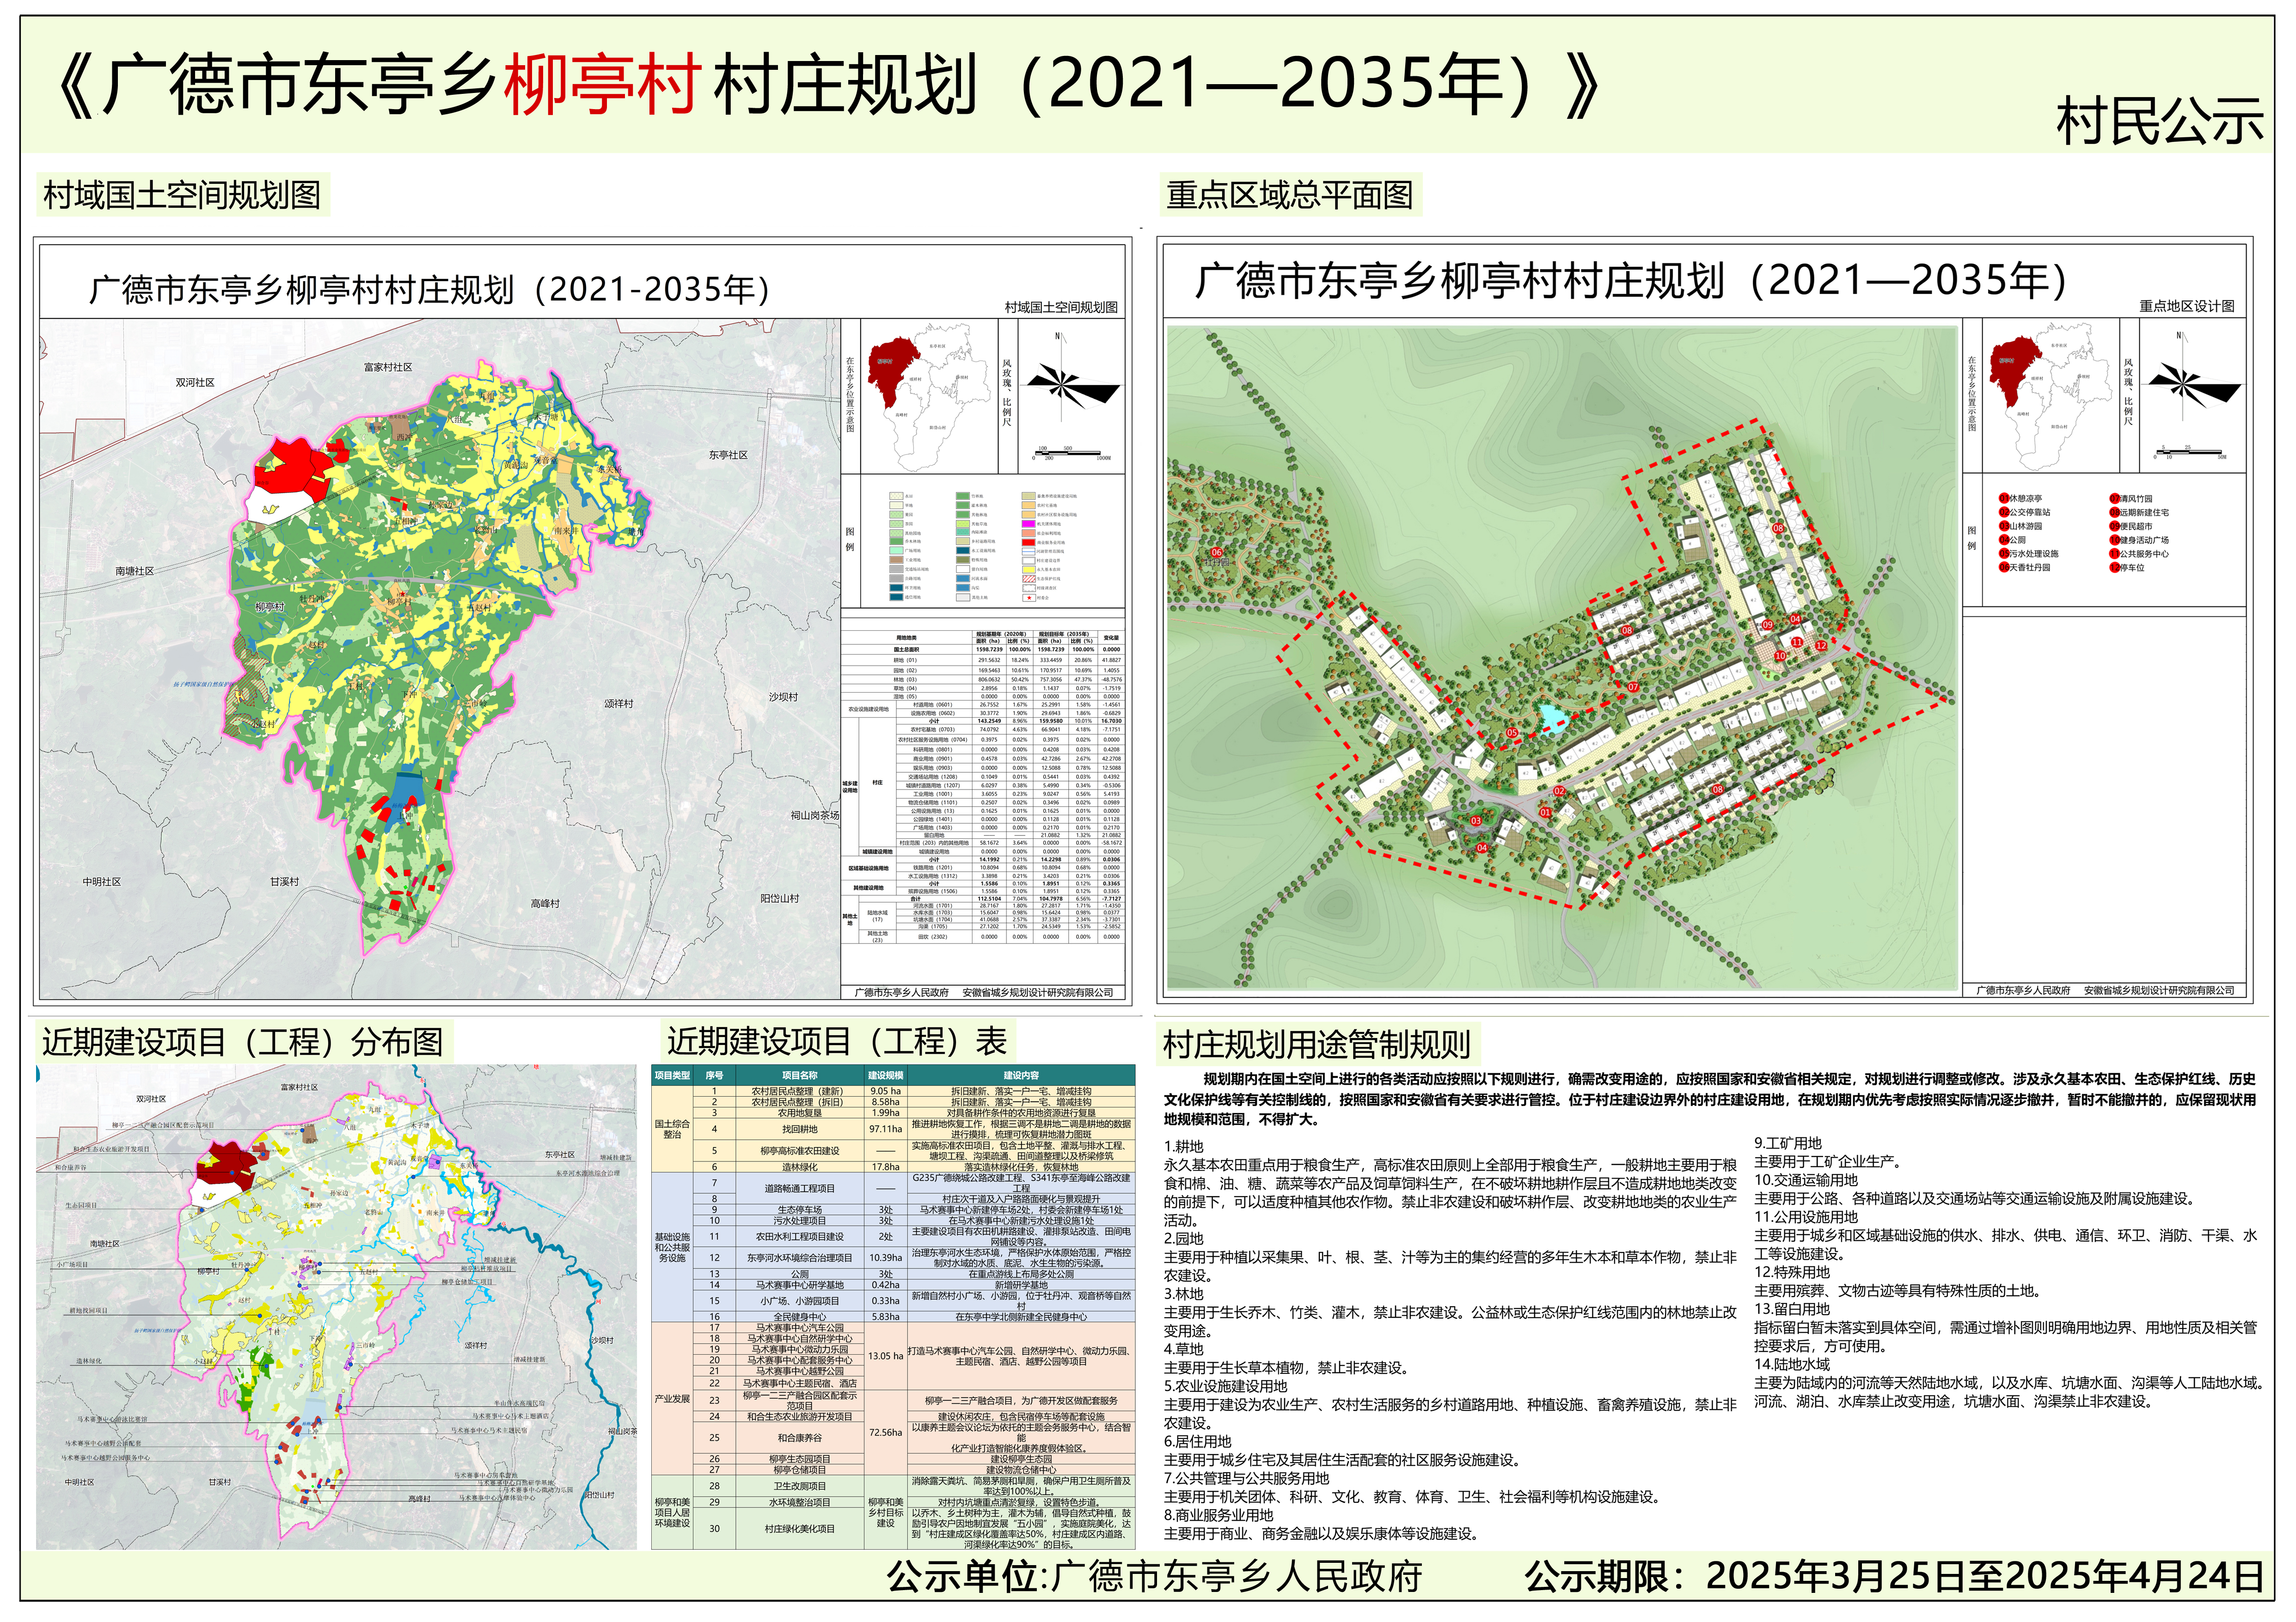Click the 06 marker on the site plan map
This screenshot has width=2296, height=1622.
[x=1217, y=552]
